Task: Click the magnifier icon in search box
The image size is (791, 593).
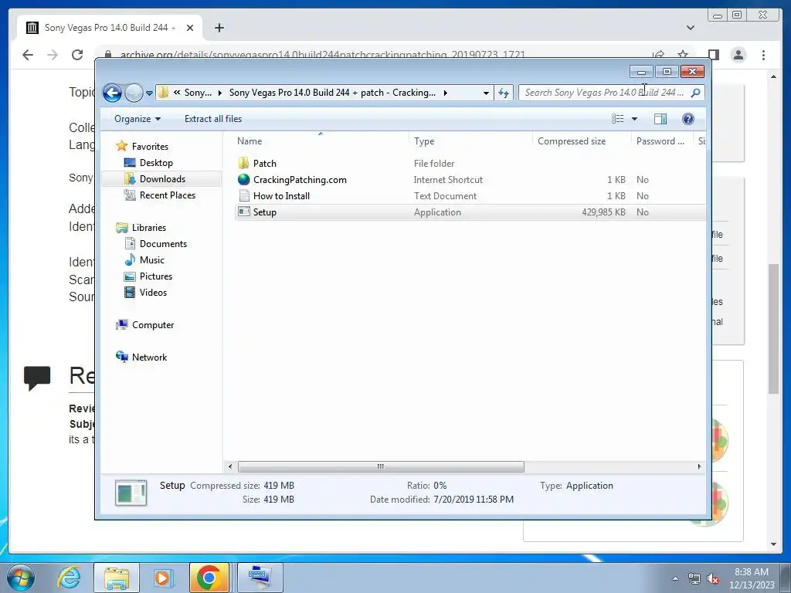Action: tap(696, 93)
